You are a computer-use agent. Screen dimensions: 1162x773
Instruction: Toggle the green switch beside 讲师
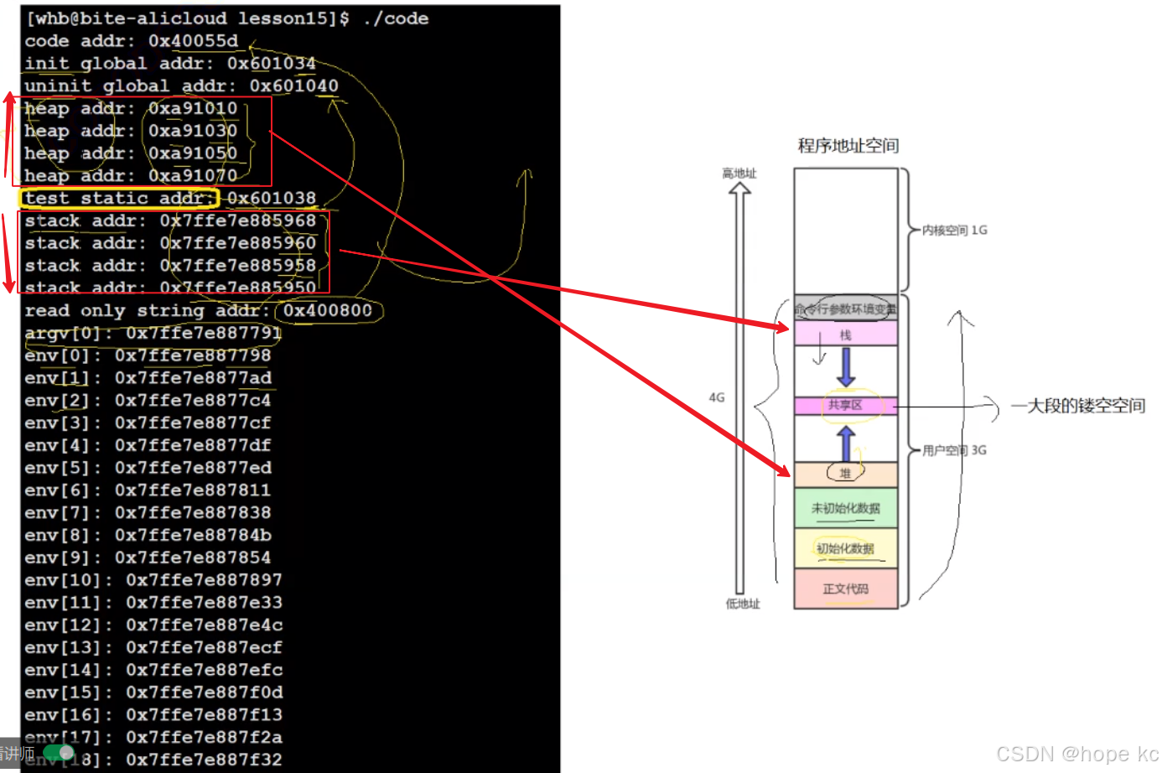[59, 752]
